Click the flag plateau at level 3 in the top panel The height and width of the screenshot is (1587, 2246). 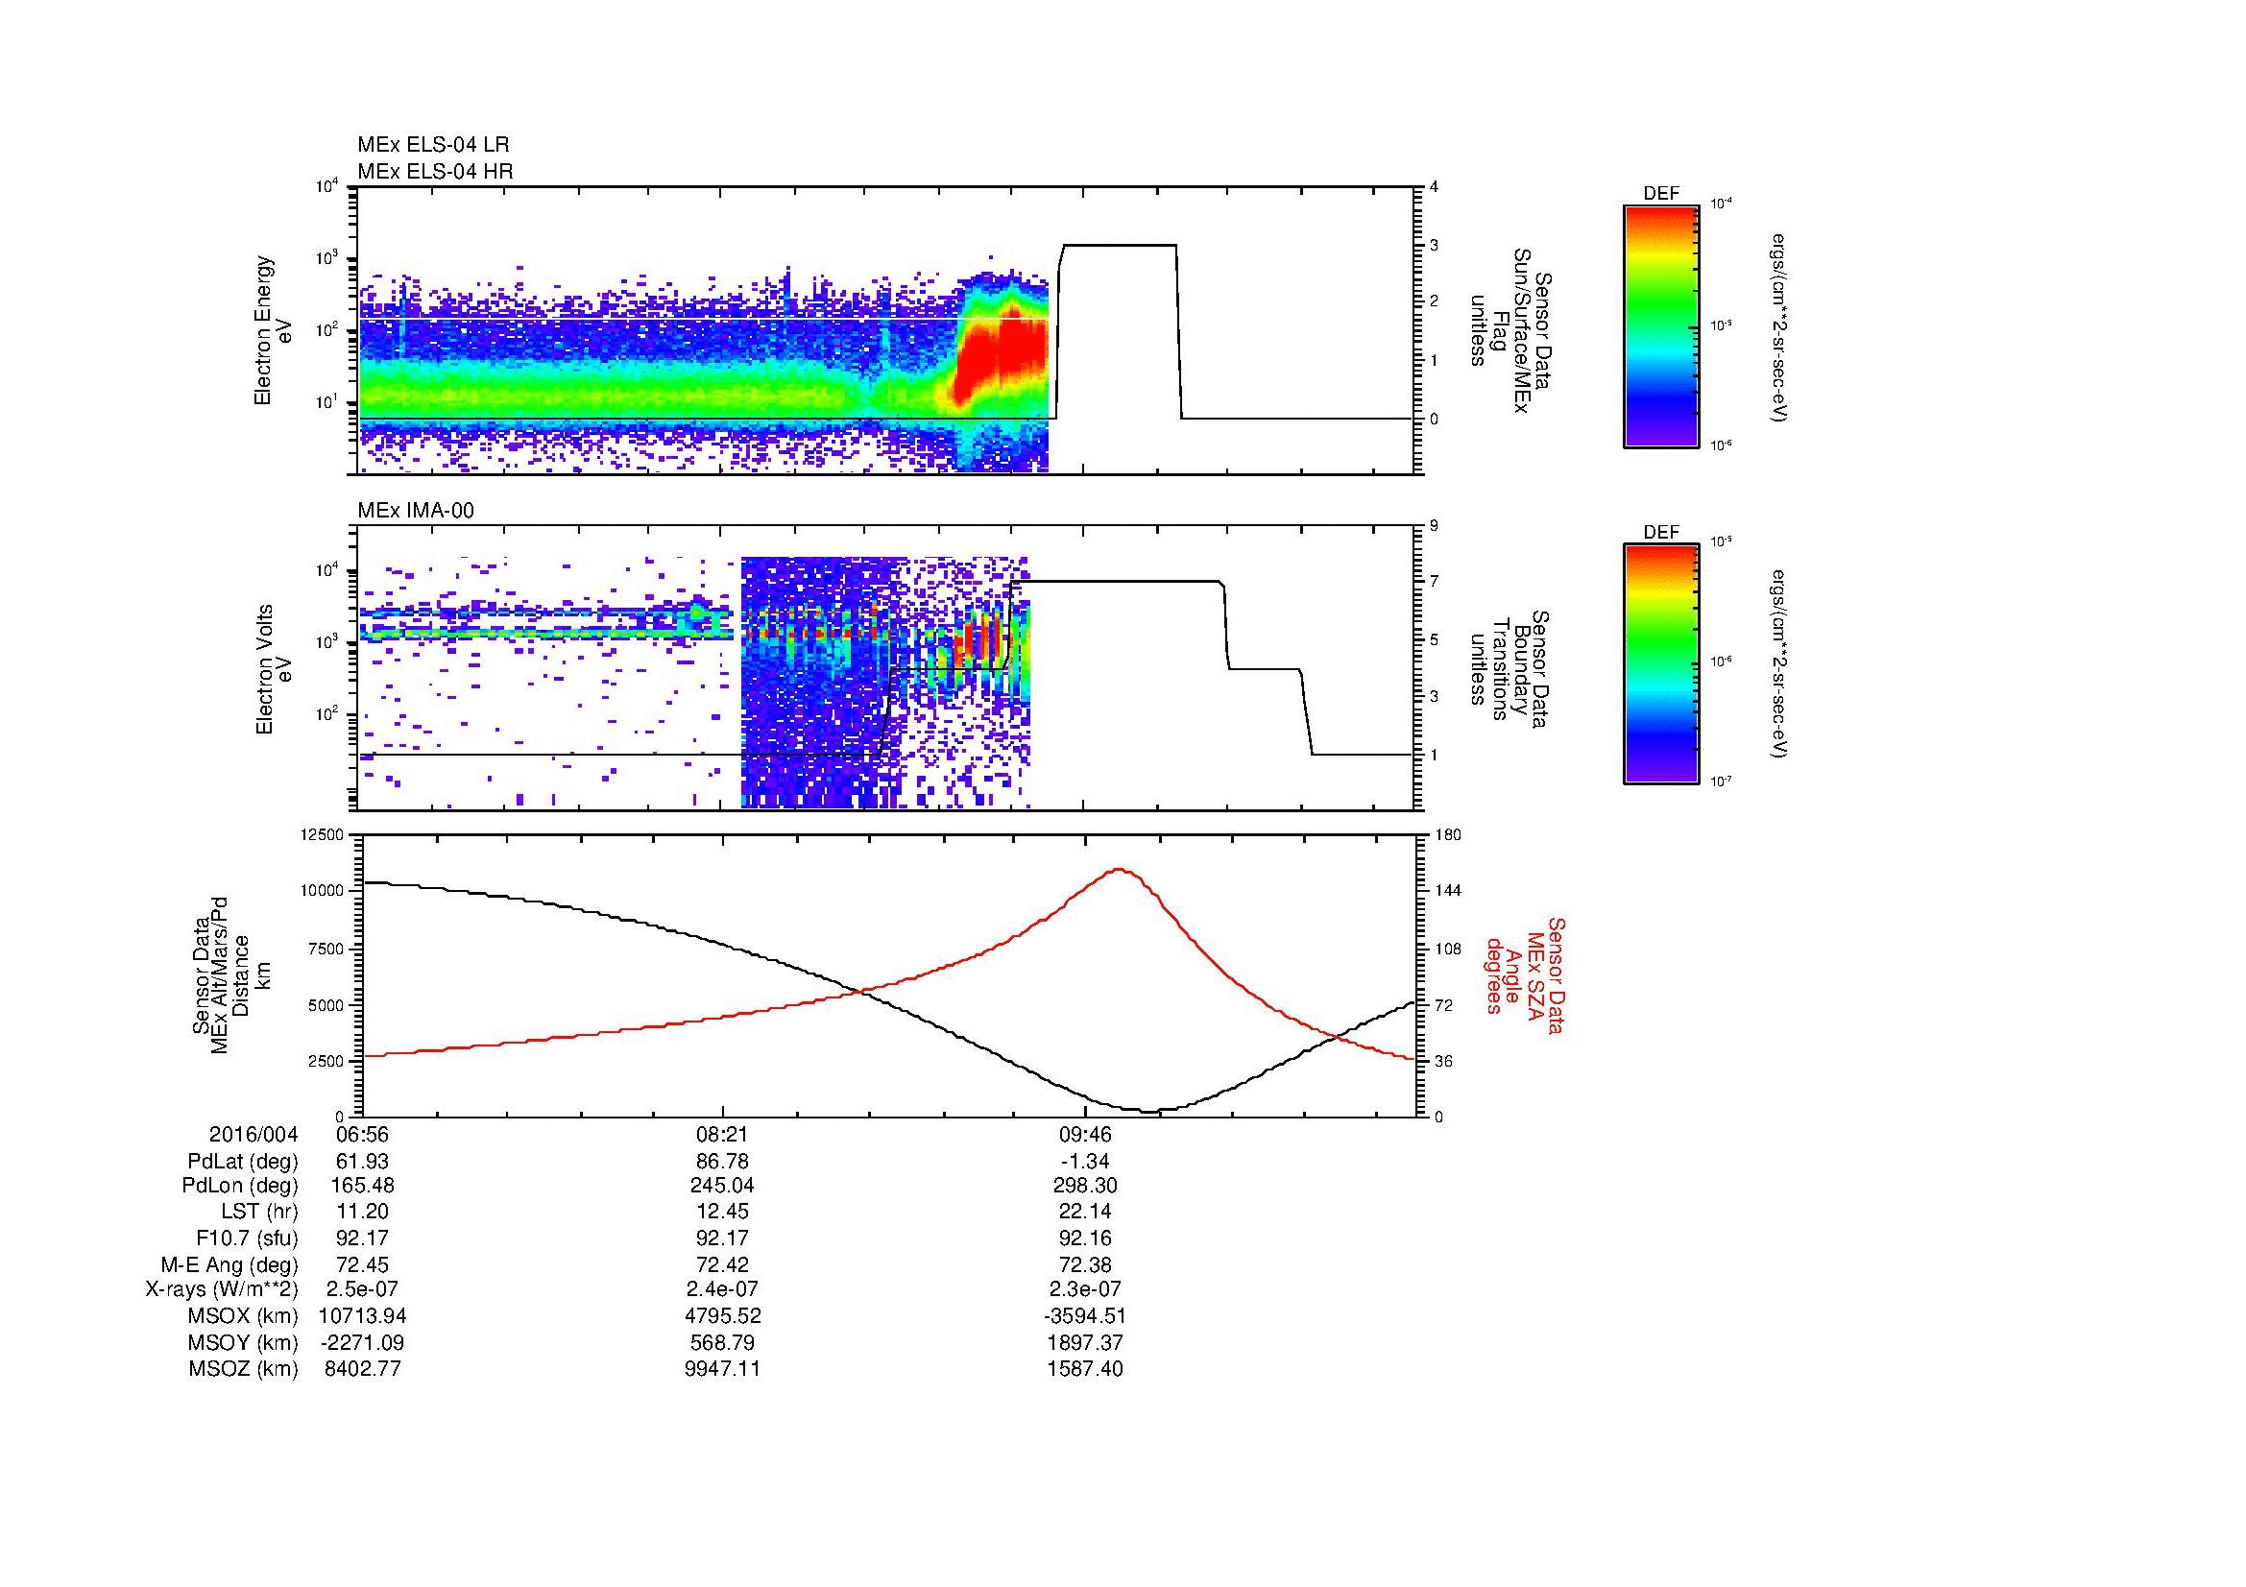click(x=1119, y=245)
